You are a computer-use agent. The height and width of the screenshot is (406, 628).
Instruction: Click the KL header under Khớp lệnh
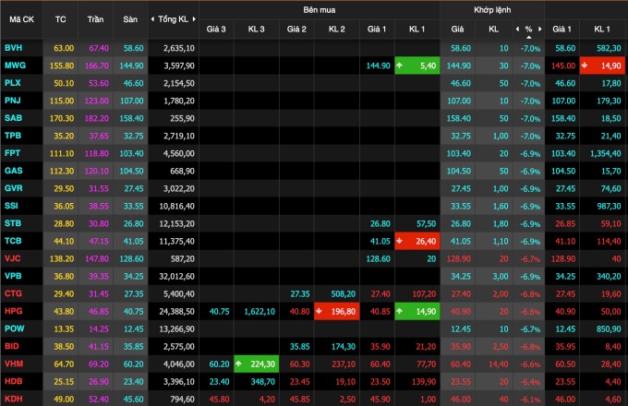pos(493,29)
